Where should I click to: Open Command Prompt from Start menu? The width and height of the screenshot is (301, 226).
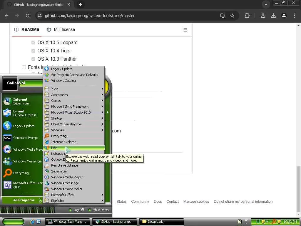22,138
